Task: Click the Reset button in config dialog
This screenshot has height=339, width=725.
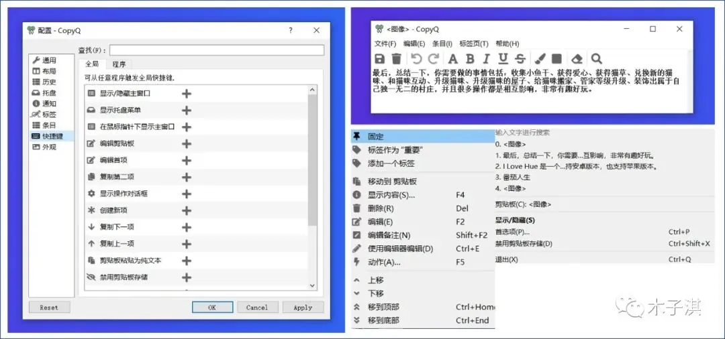Action: pos(49,307)
